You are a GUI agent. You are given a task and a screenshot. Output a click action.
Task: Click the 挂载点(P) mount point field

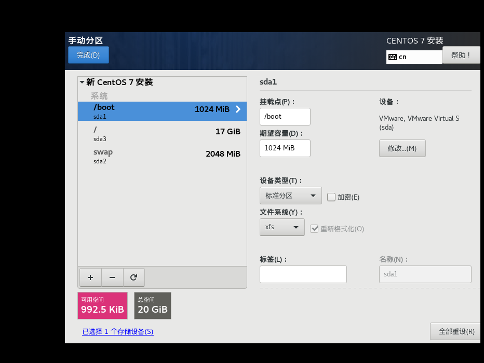pyautogui.click(x=285, y=117)
